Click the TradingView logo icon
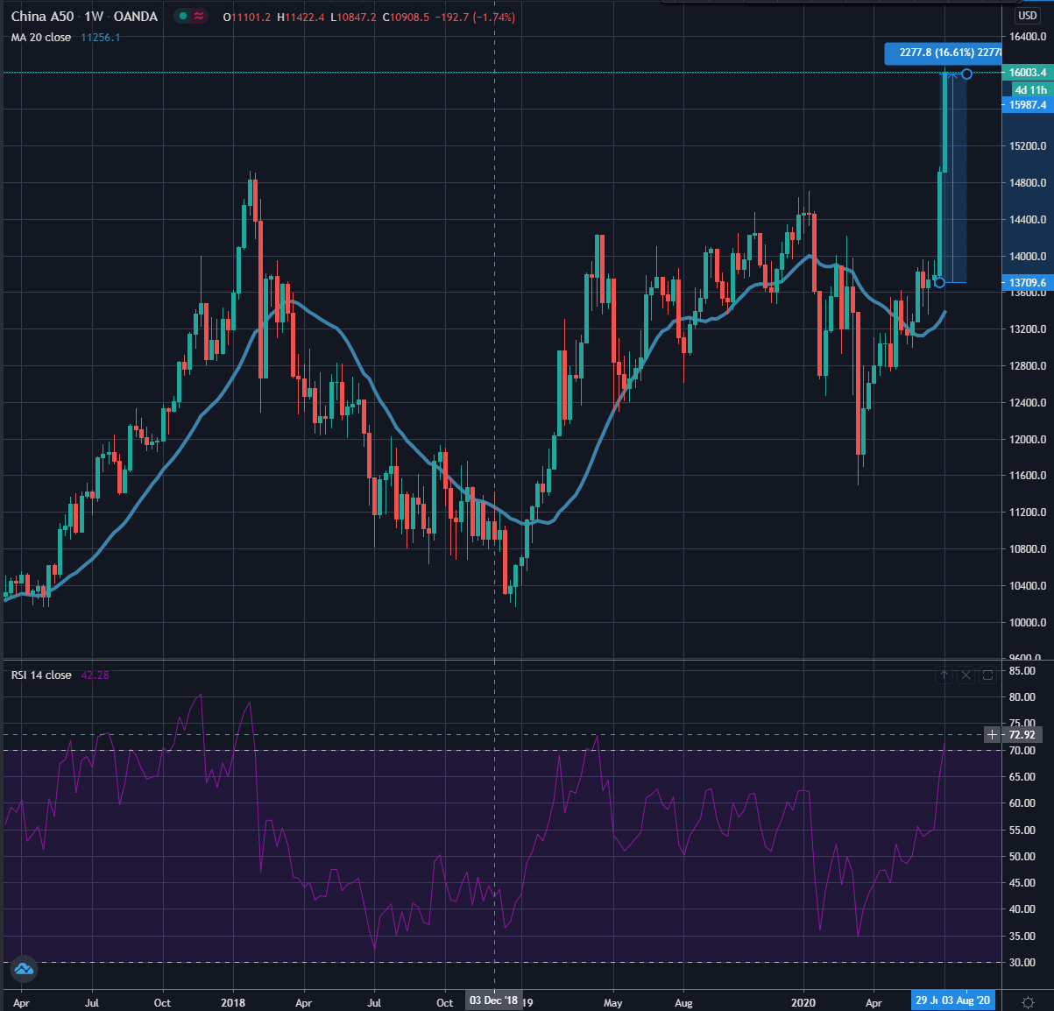Image resolution: width=1054 pixels, height=1011 pixels. pyautogui.click(x=24, y=969)
